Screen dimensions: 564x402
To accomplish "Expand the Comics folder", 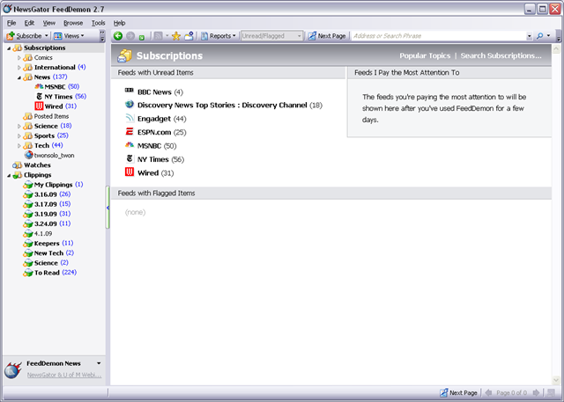I will (19, 58).
